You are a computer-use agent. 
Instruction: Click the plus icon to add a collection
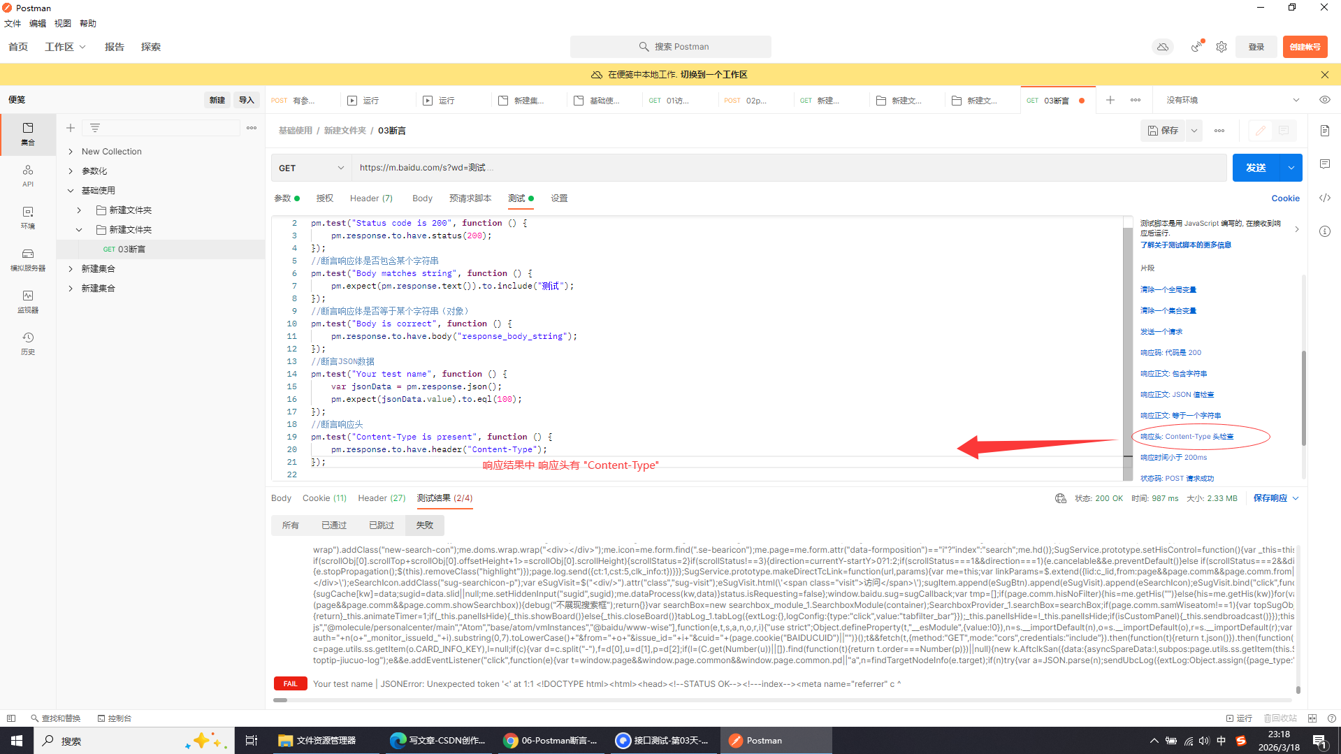click(71, 128)
